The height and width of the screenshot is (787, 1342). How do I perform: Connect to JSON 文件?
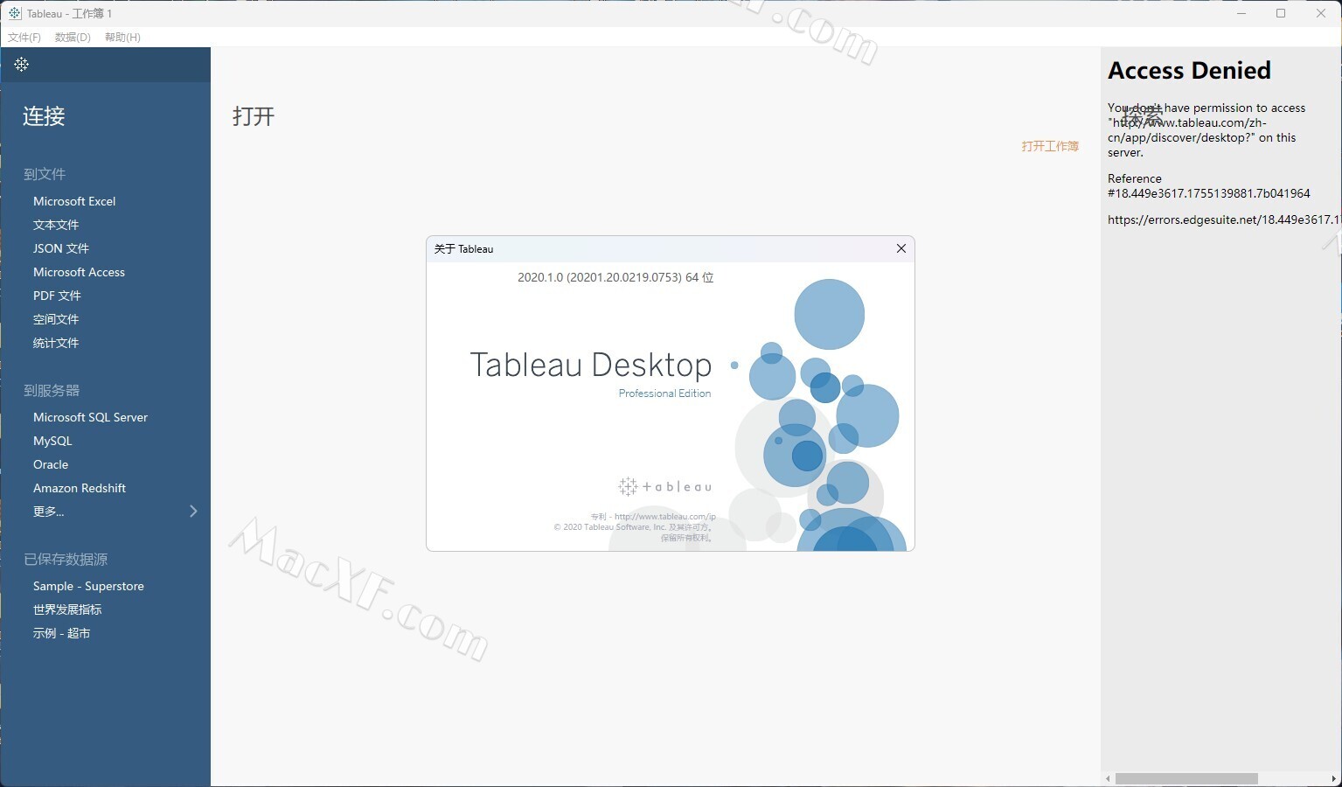pos(61,248)
